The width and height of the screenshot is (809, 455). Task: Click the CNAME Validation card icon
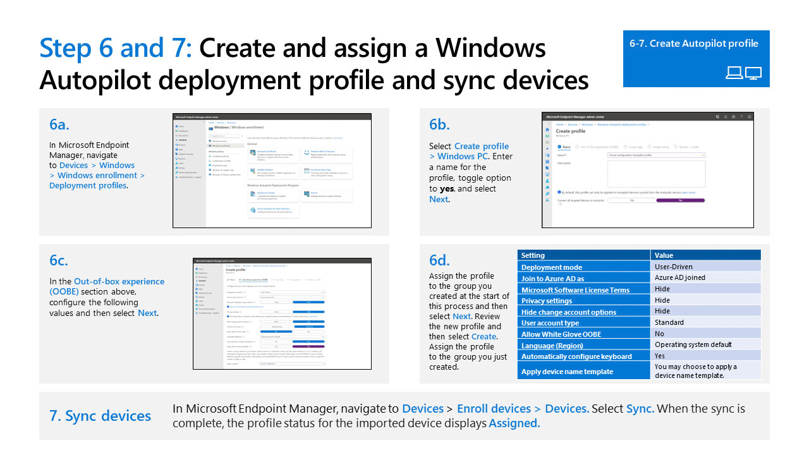(x=253, y=171)
